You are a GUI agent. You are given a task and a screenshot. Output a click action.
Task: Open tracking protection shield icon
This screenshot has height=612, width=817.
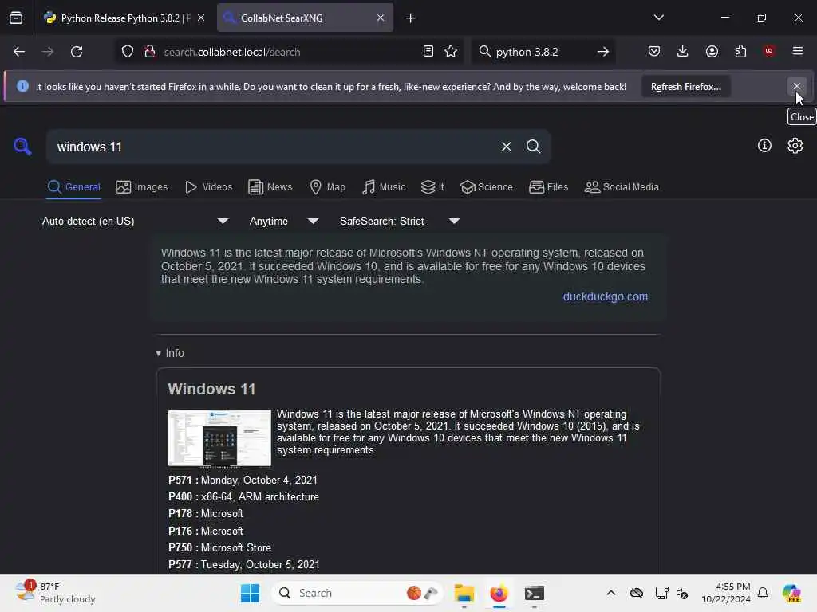coord(128,52)
